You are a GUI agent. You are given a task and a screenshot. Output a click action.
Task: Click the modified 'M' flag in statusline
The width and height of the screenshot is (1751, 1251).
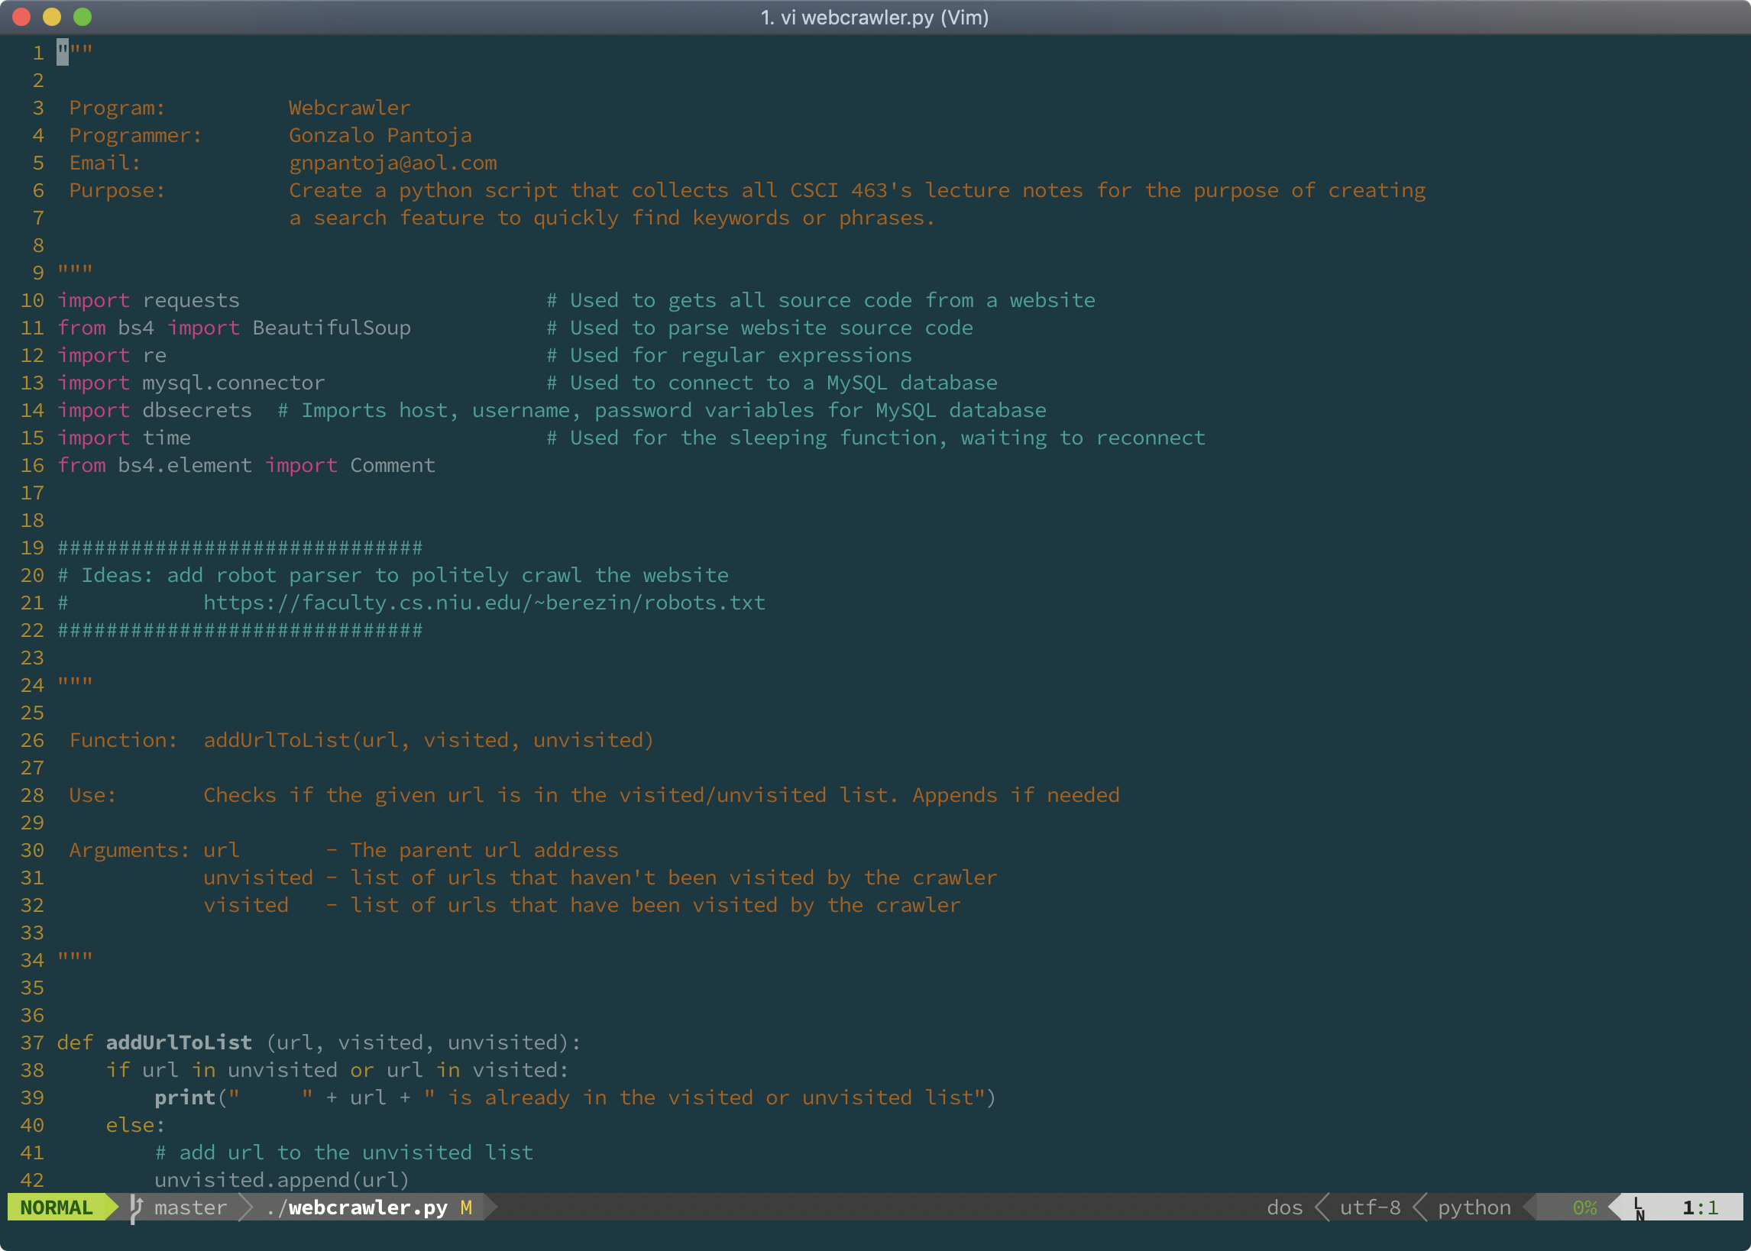[466, 1207]
